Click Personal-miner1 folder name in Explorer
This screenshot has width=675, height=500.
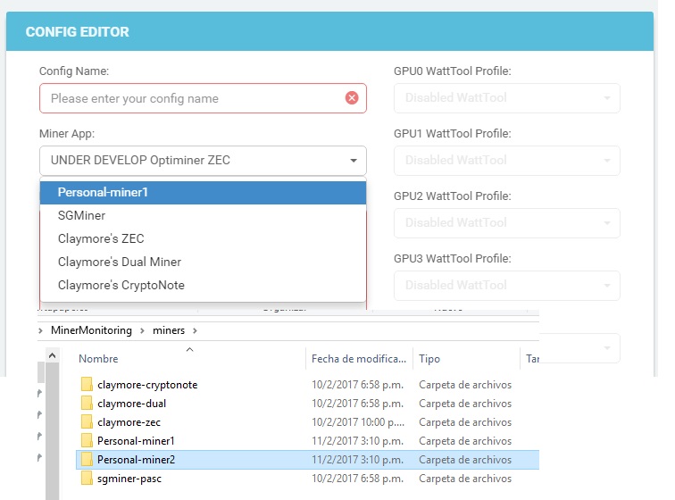point(136,441)
